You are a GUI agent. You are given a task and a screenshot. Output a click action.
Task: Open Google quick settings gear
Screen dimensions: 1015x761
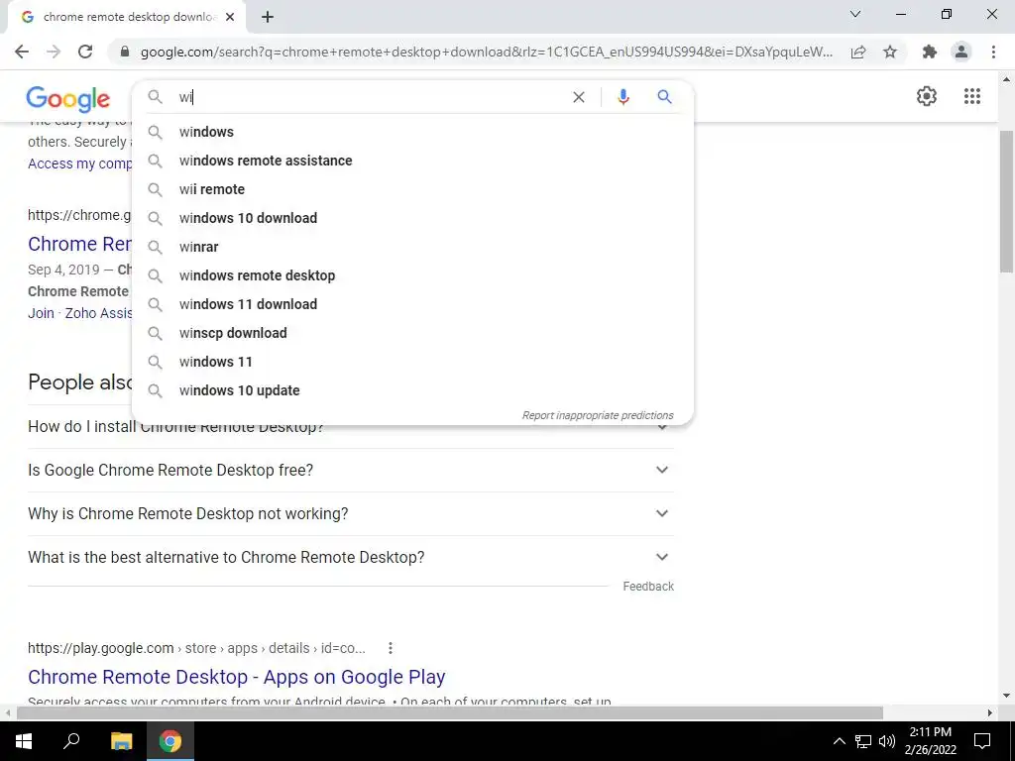(x=927, y=96)
